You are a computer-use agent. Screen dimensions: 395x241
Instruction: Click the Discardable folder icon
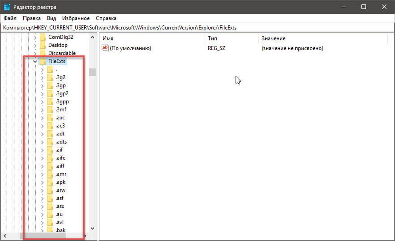(42, 53)
